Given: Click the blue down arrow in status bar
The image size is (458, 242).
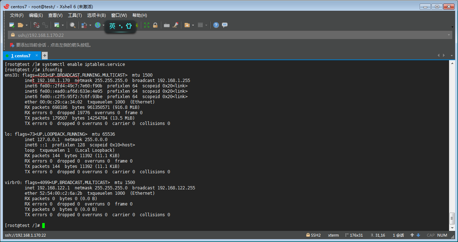Looking at the screenshot, I should coord(418,235).
